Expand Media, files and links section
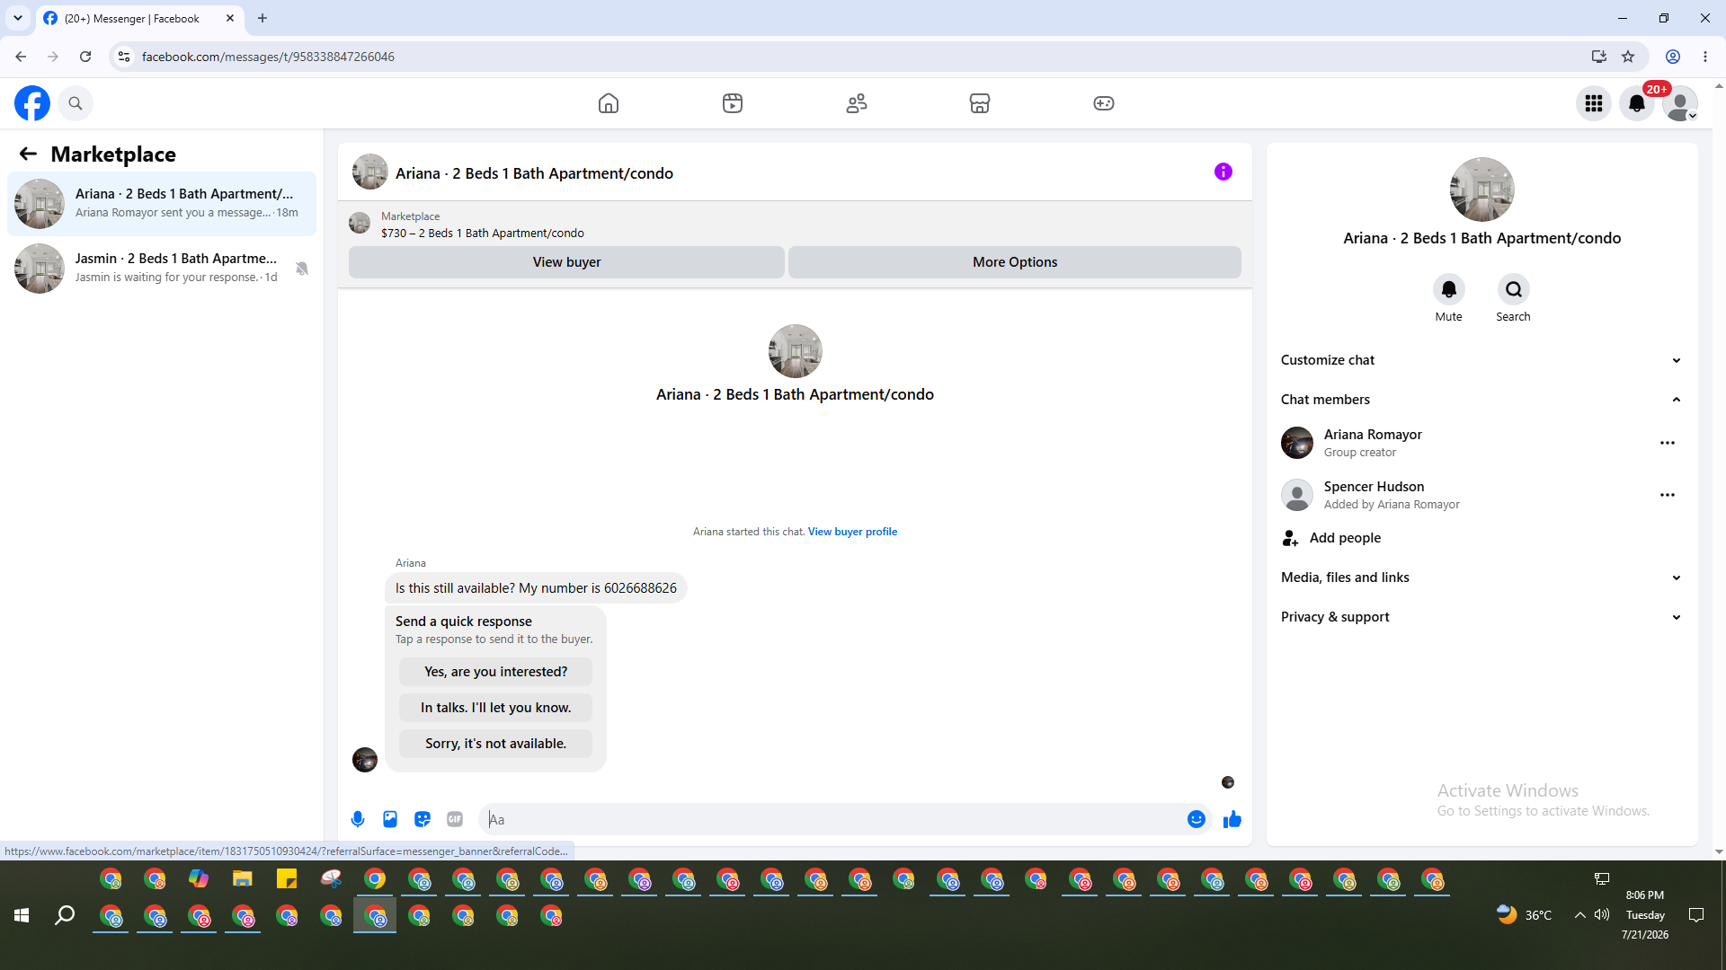This screenshot has width=1726, height=970. (x=1481, y=578)
